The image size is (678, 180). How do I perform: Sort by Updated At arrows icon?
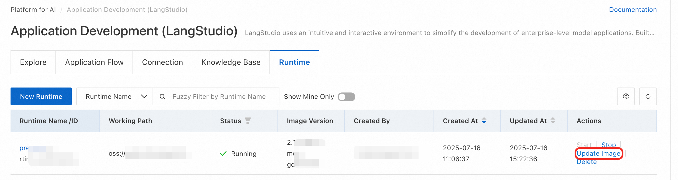553,121
